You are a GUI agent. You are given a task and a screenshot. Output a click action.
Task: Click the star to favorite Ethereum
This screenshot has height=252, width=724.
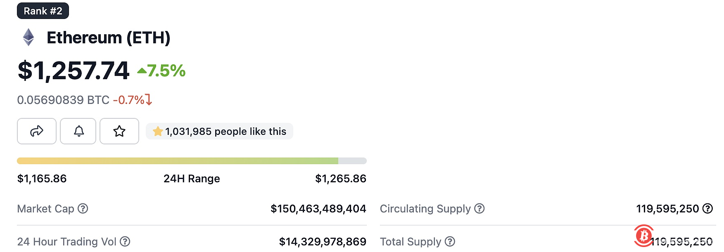tap(119, 132)
